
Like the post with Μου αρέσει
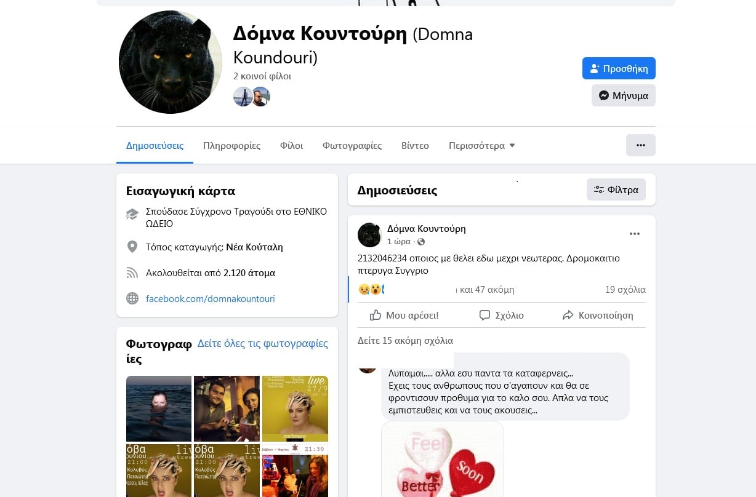tap(404, 315)
